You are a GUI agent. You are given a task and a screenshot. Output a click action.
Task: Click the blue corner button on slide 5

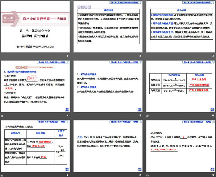pyautogui.click(x=140, y=110)
